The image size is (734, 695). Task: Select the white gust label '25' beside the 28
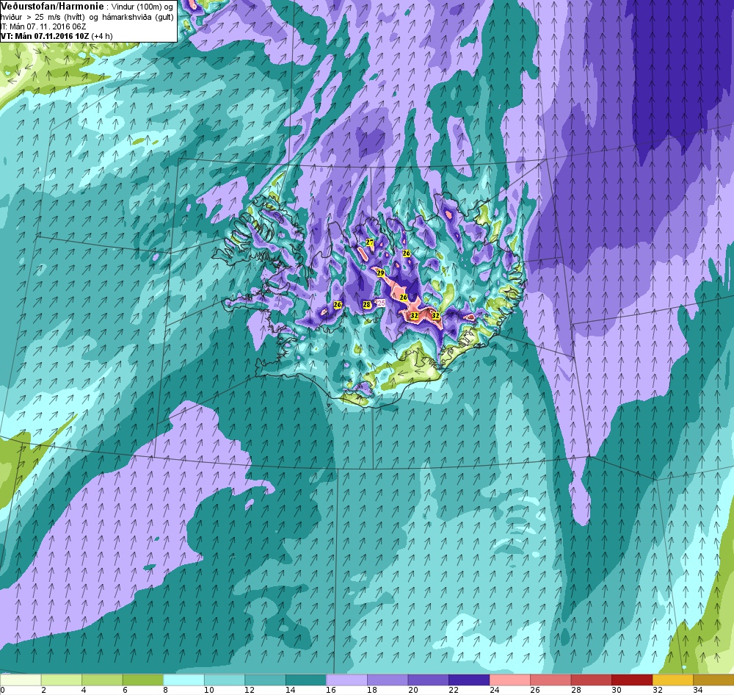[x=380, y=303]
